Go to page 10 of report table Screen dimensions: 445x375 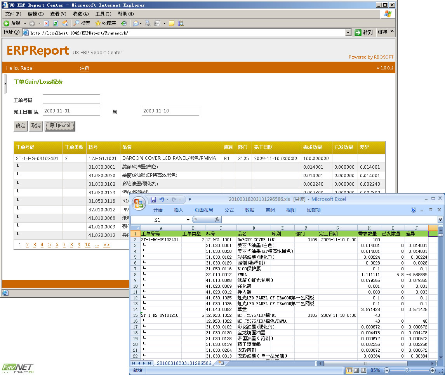click(x=88, y=245)
